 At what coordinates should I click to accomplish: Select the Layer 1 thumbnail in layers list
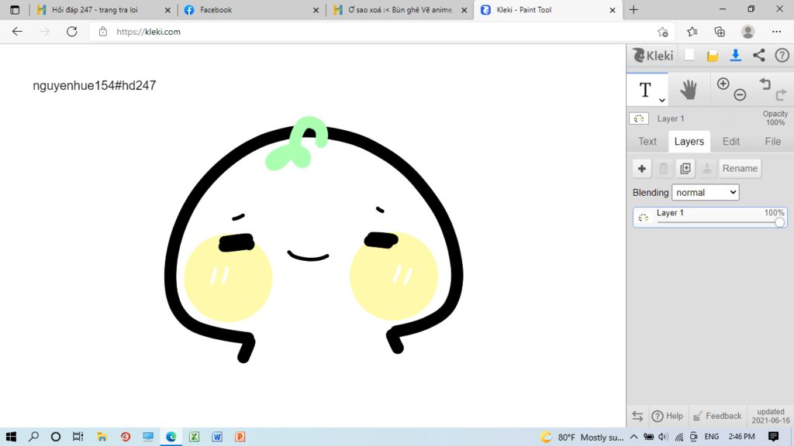pos(643,218)
